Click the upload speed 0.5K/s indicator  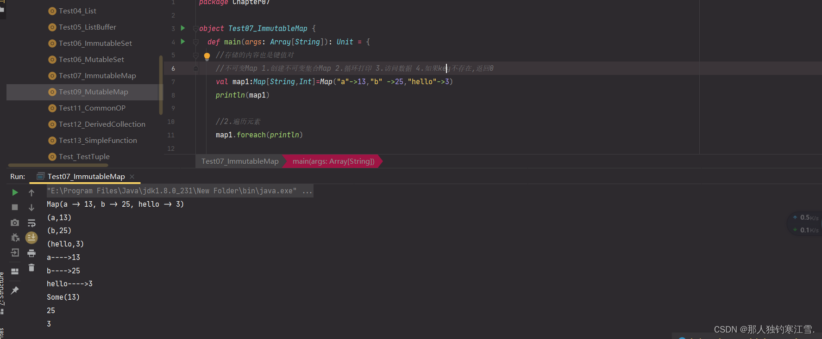tap(805, 217)
